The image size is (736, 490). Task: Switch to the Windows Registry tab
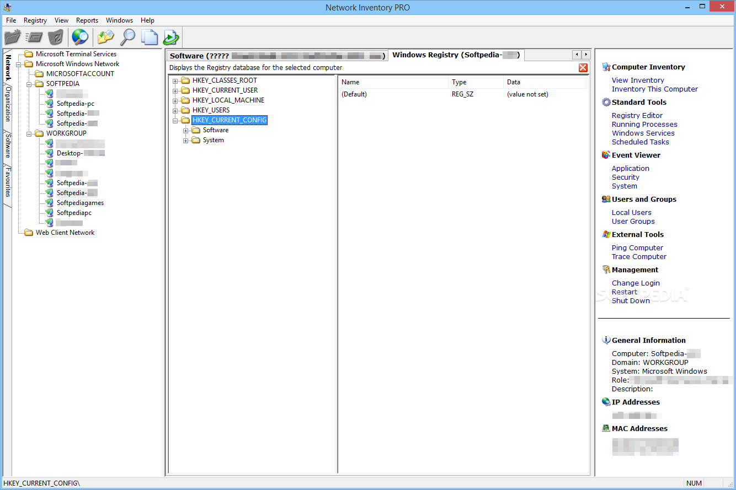(x=456, y=55)
